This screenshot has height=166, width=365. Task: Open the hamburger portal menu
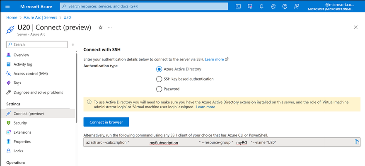(x=7, y=6)
